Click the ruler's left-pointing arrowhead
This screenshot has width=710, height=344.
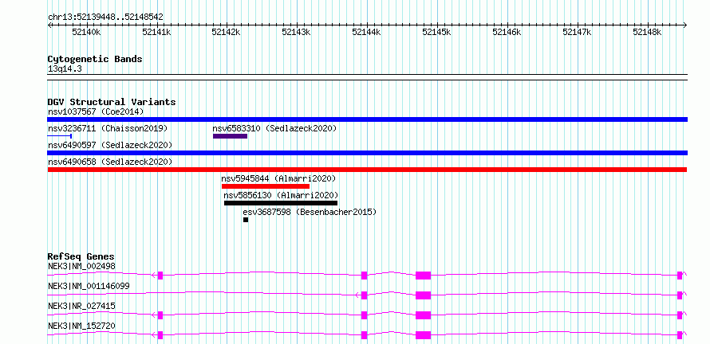(x=49, y=25)
